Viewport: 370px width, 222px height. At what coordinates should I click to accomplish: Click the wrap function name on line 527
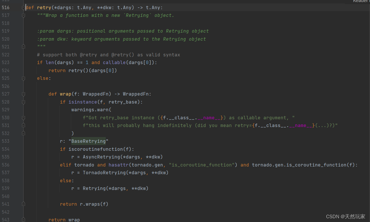[x=66, y=94]
